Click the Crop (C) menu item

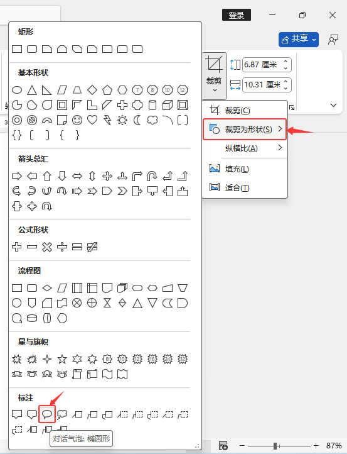pos(245,110)
